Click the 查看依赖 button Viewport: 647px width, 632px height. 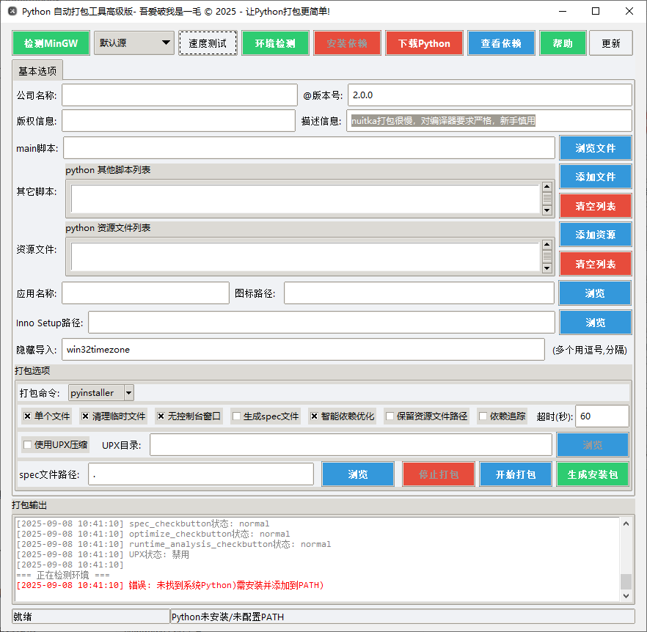coord(501,43)
